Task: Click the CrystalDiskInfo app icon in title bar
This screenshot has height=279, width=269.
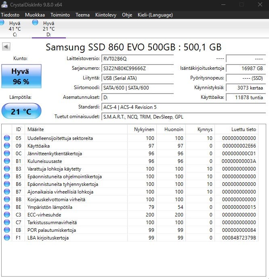Action: pos(4,4)
